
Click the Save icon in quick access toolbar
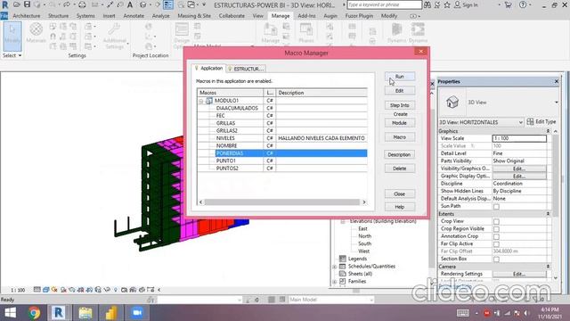(28, 4)
